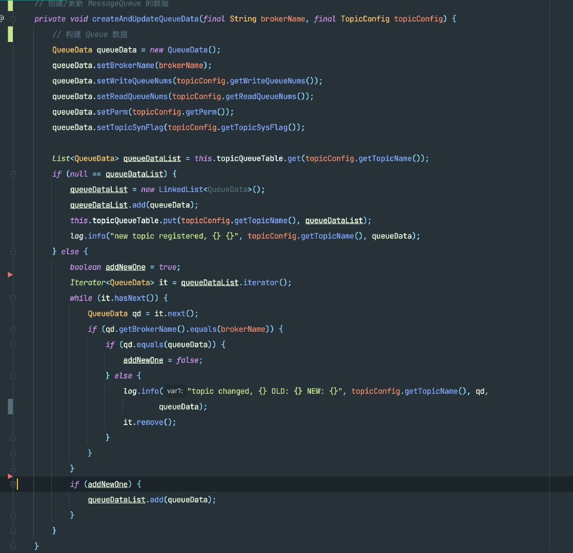Click the setBrokerName method call
573x553 pixels.
pos(126,66)
